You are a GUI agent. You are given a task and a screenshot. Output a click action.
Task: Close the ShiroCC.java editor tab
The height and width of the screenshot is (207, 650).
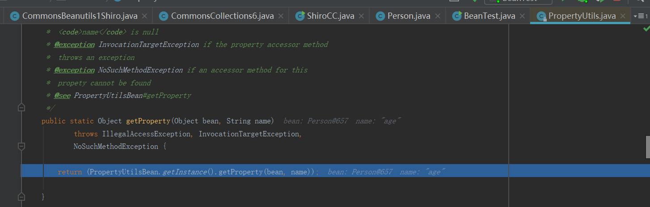pyautogui.click(x=361, y=16)
